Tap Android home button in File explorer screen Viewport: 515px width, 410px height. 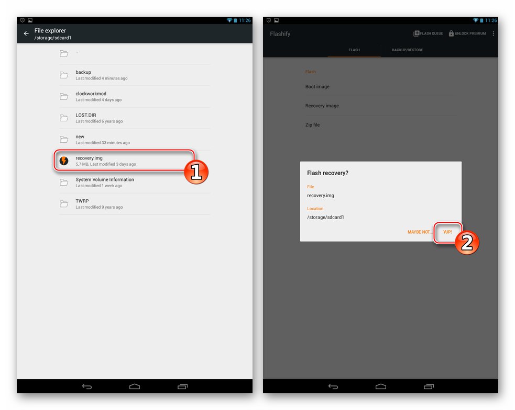click(x=135, y=386)
